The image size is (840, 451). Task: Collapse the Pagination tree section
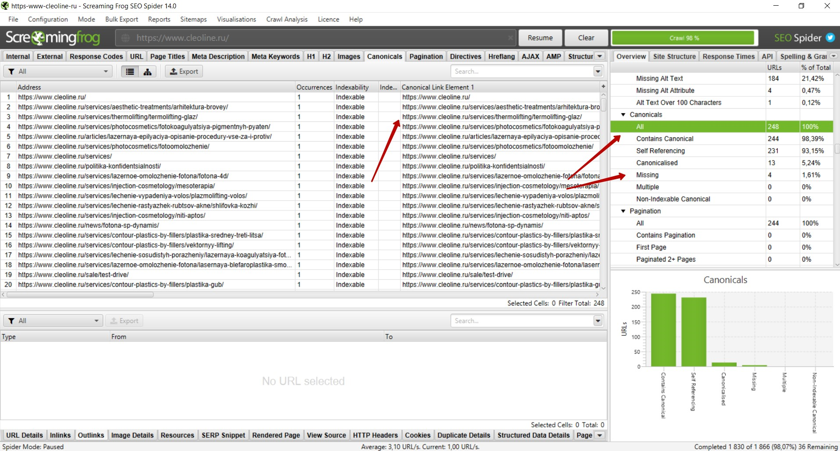(623, 211)
